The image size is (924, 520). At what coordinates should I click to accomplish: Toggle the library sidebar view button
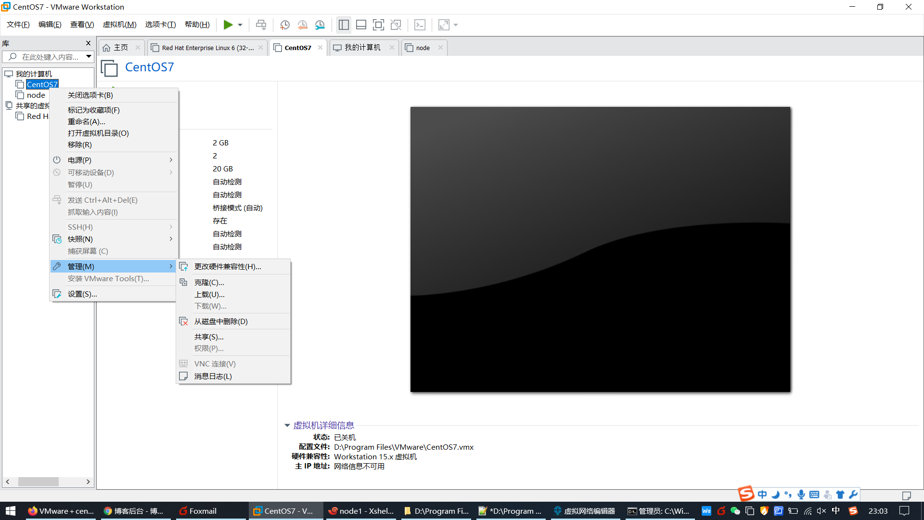[x=343, y=25]
